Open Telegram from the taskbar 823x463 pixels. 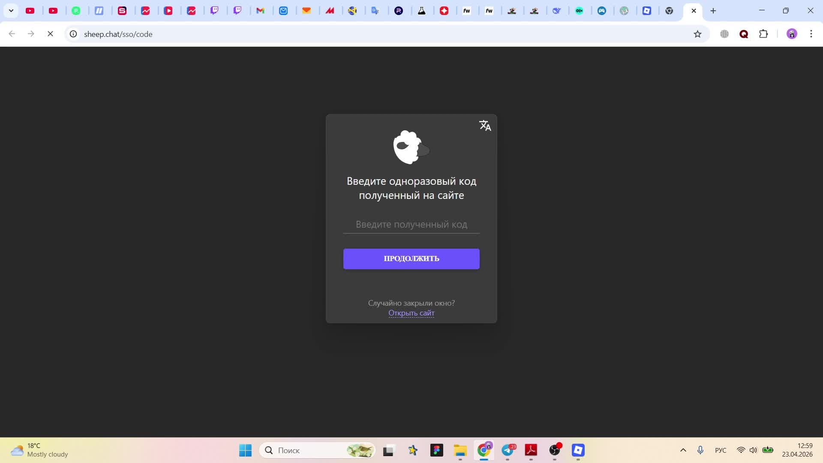508,450
